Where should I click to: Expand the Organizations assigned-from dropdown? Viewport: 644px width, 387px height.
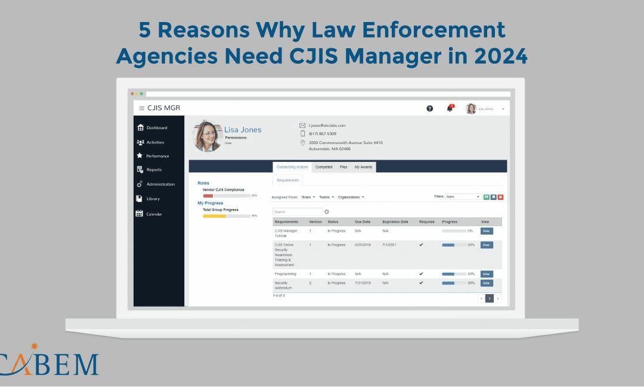(351, 197)
